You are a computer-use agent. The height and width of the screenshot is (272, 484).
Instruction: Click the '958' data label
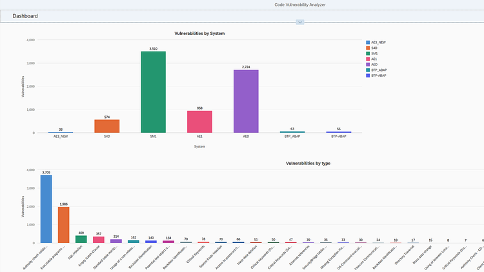point(199,108)
